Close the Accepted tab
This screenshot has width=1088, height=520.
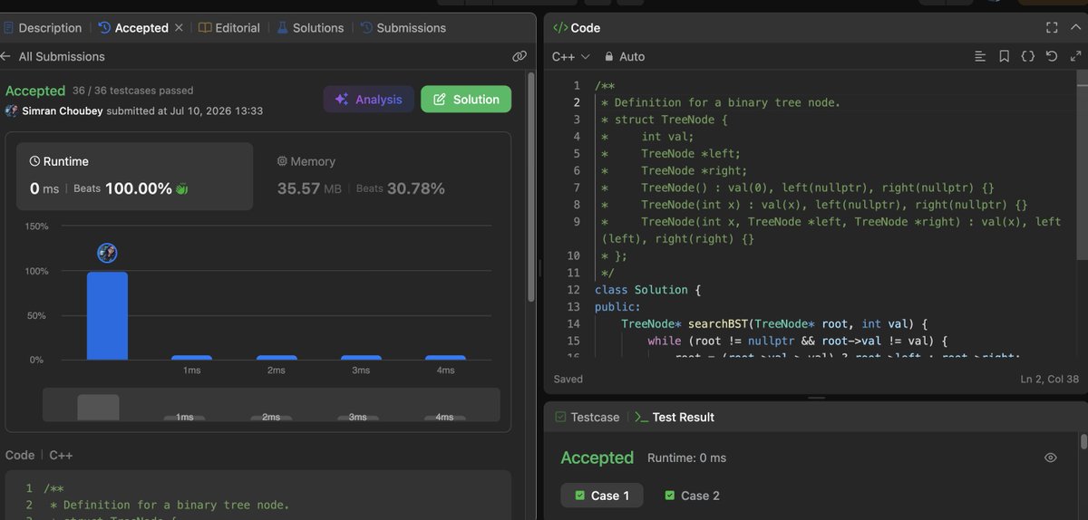pos(179,28)
